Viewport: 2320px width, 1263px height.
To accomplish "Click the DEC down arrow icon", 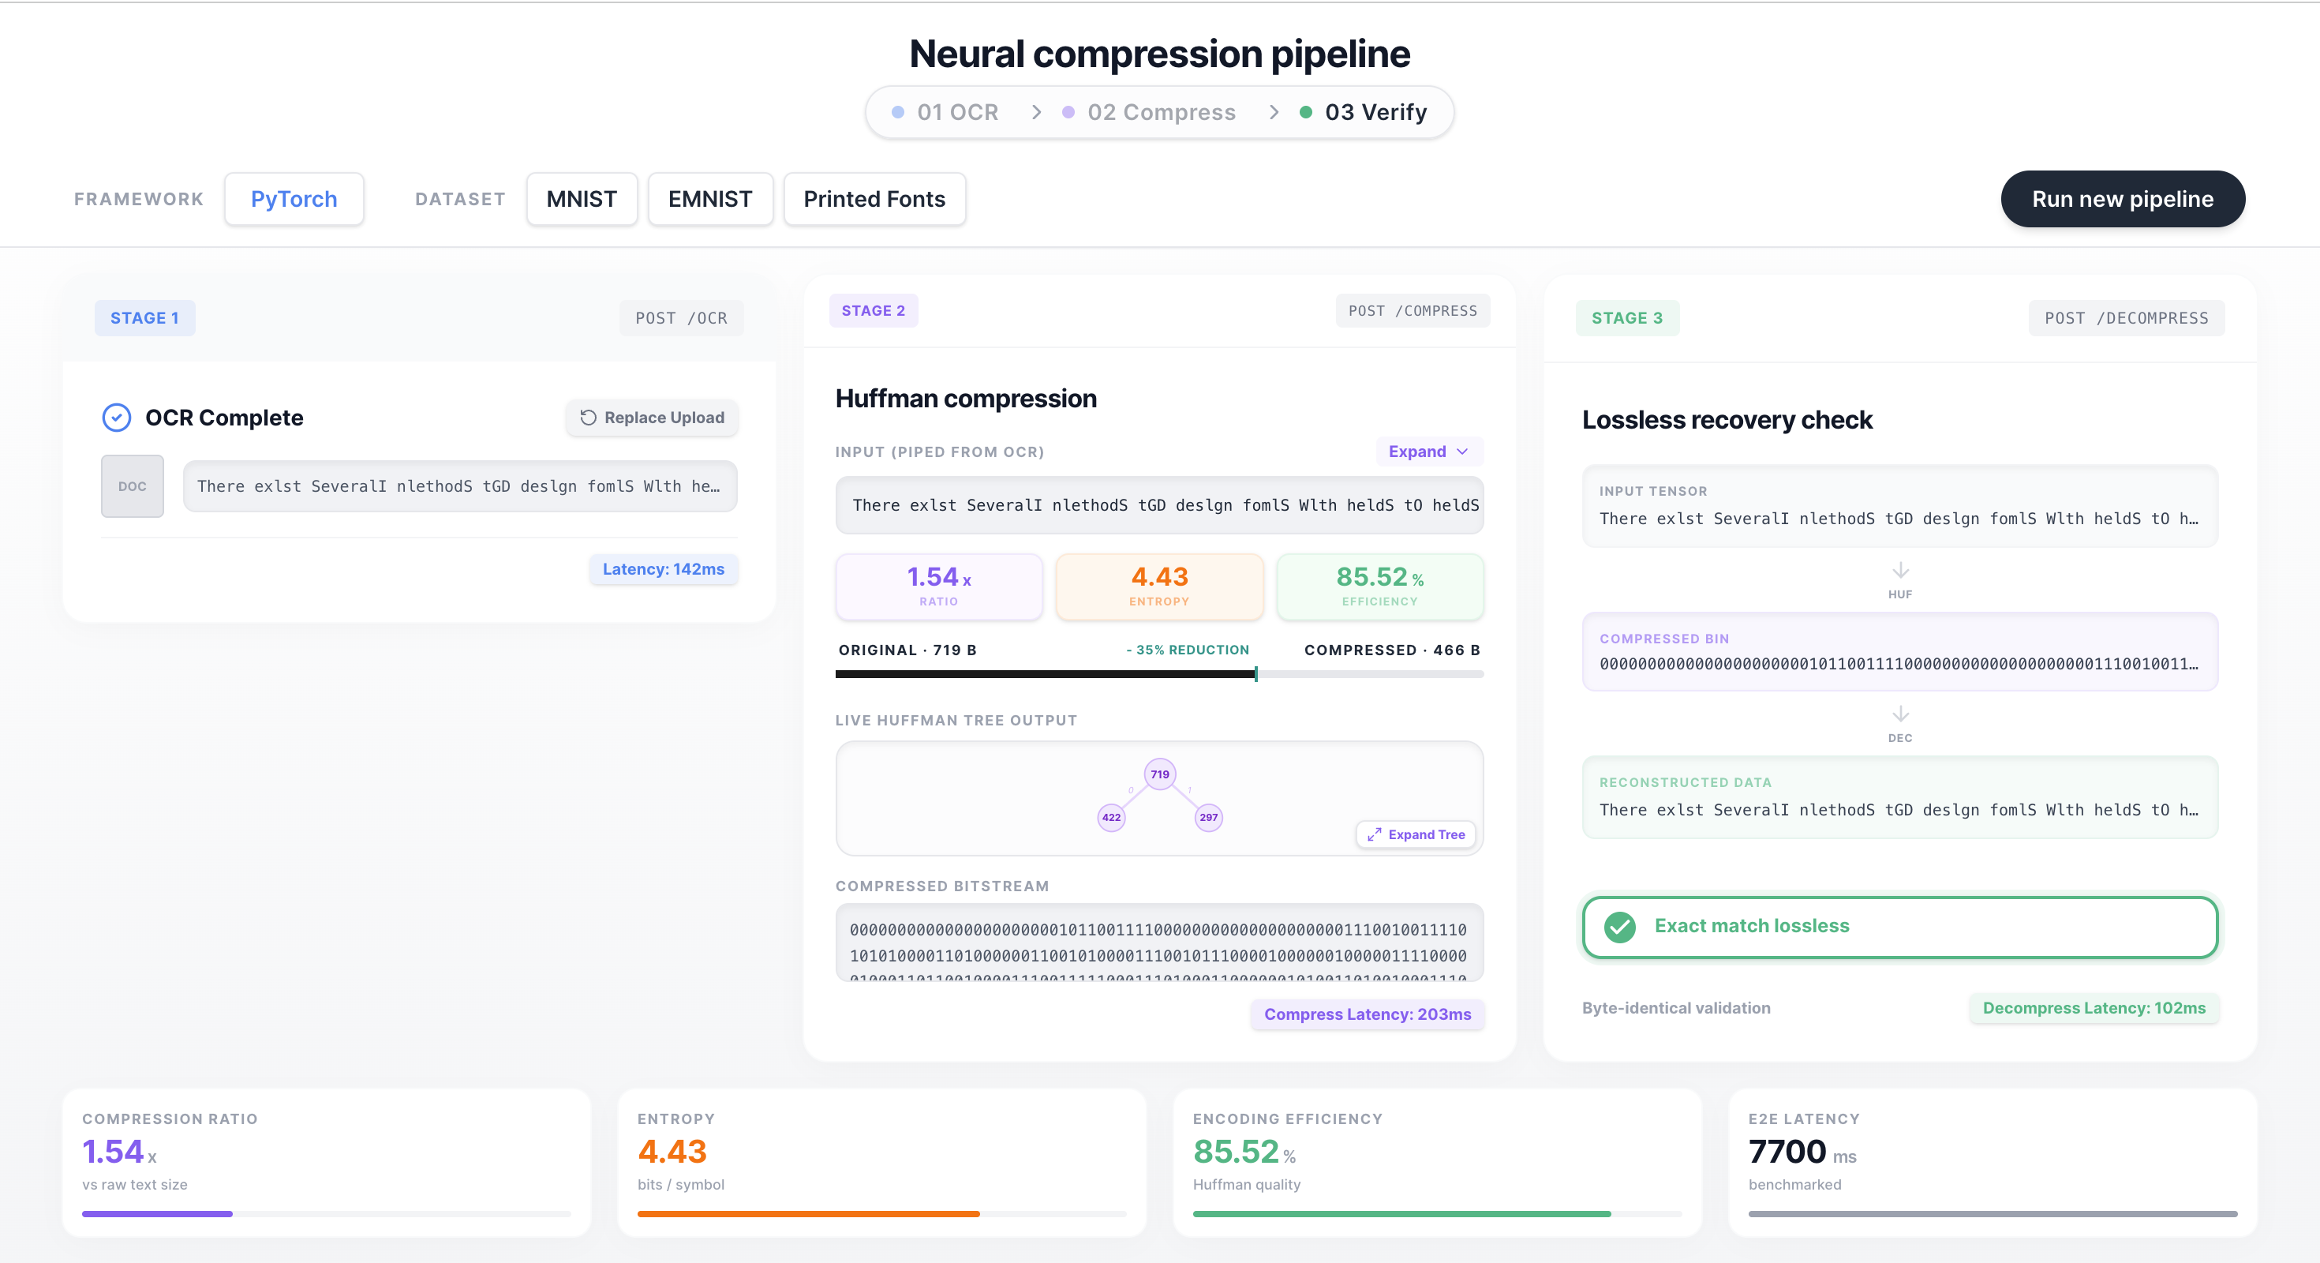I will pyautogui.click(x=1899, y=714).
